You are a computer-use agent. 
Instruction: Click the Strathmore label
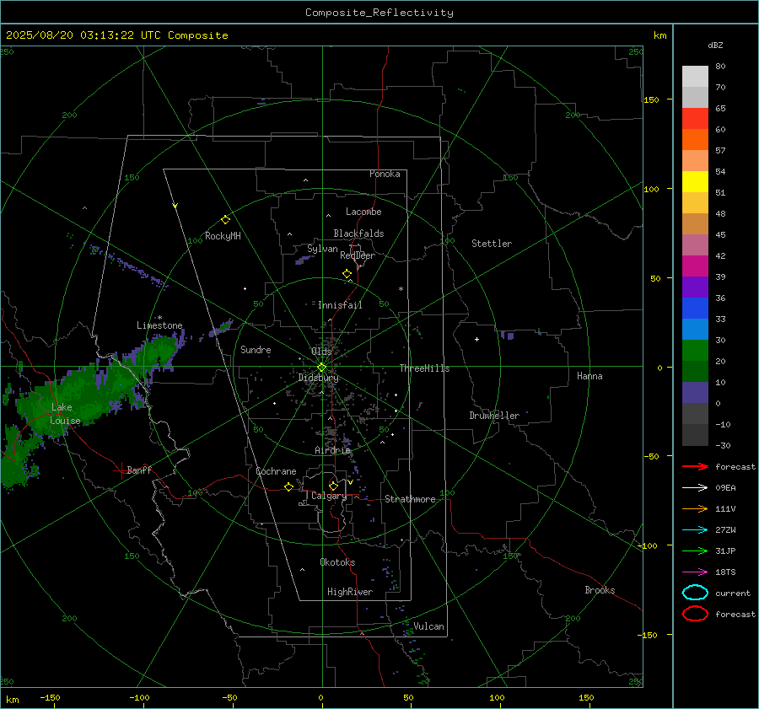[x=410, y=499]
